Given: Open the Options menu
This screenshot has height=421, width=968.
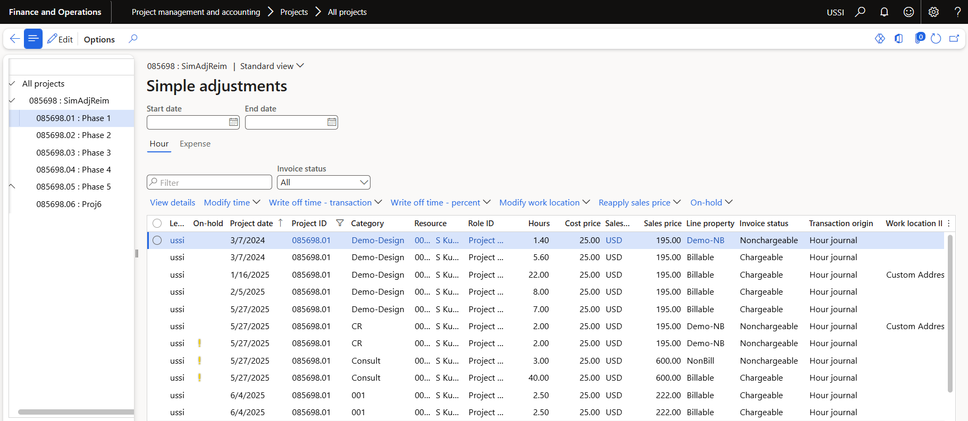Looking at the screenshot, I should click(99, 39).
